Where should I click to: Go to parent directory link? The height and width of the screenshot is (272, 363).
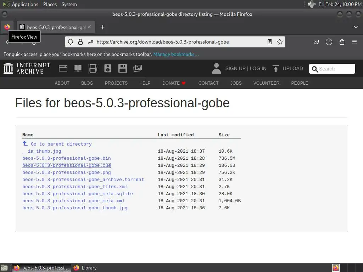61,144
